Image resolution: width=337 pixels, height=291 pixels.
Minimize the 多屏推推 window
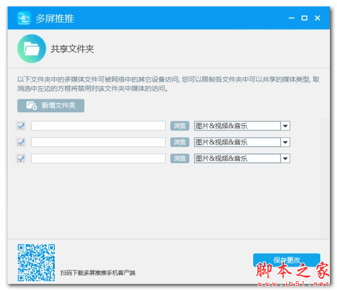pyautogui.click(x=291, y=18)
